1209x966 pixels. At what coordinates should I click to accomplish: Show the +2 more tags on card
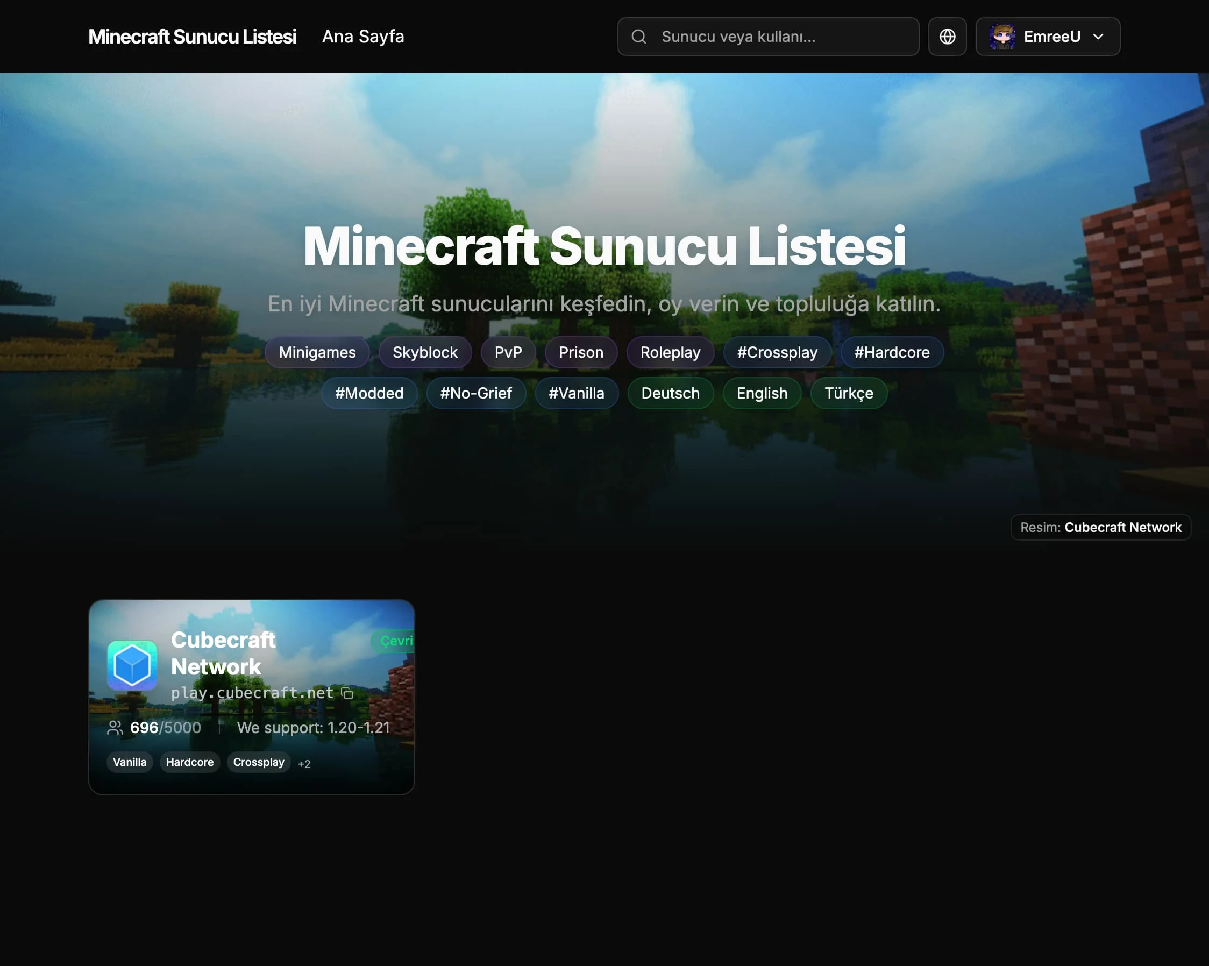pos(304,763)
